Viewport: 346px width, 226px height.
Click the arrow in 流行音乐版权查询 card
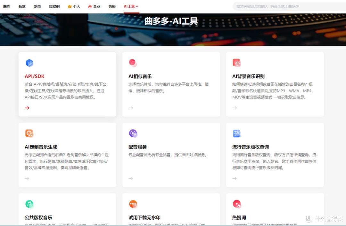point(235,178)
